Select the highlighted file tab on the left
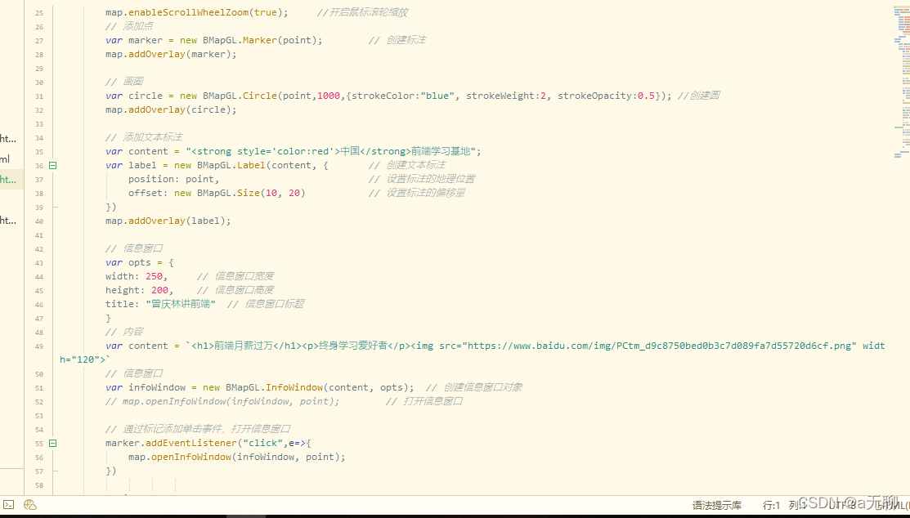This screenshot has height=518, width=910. 7,178
